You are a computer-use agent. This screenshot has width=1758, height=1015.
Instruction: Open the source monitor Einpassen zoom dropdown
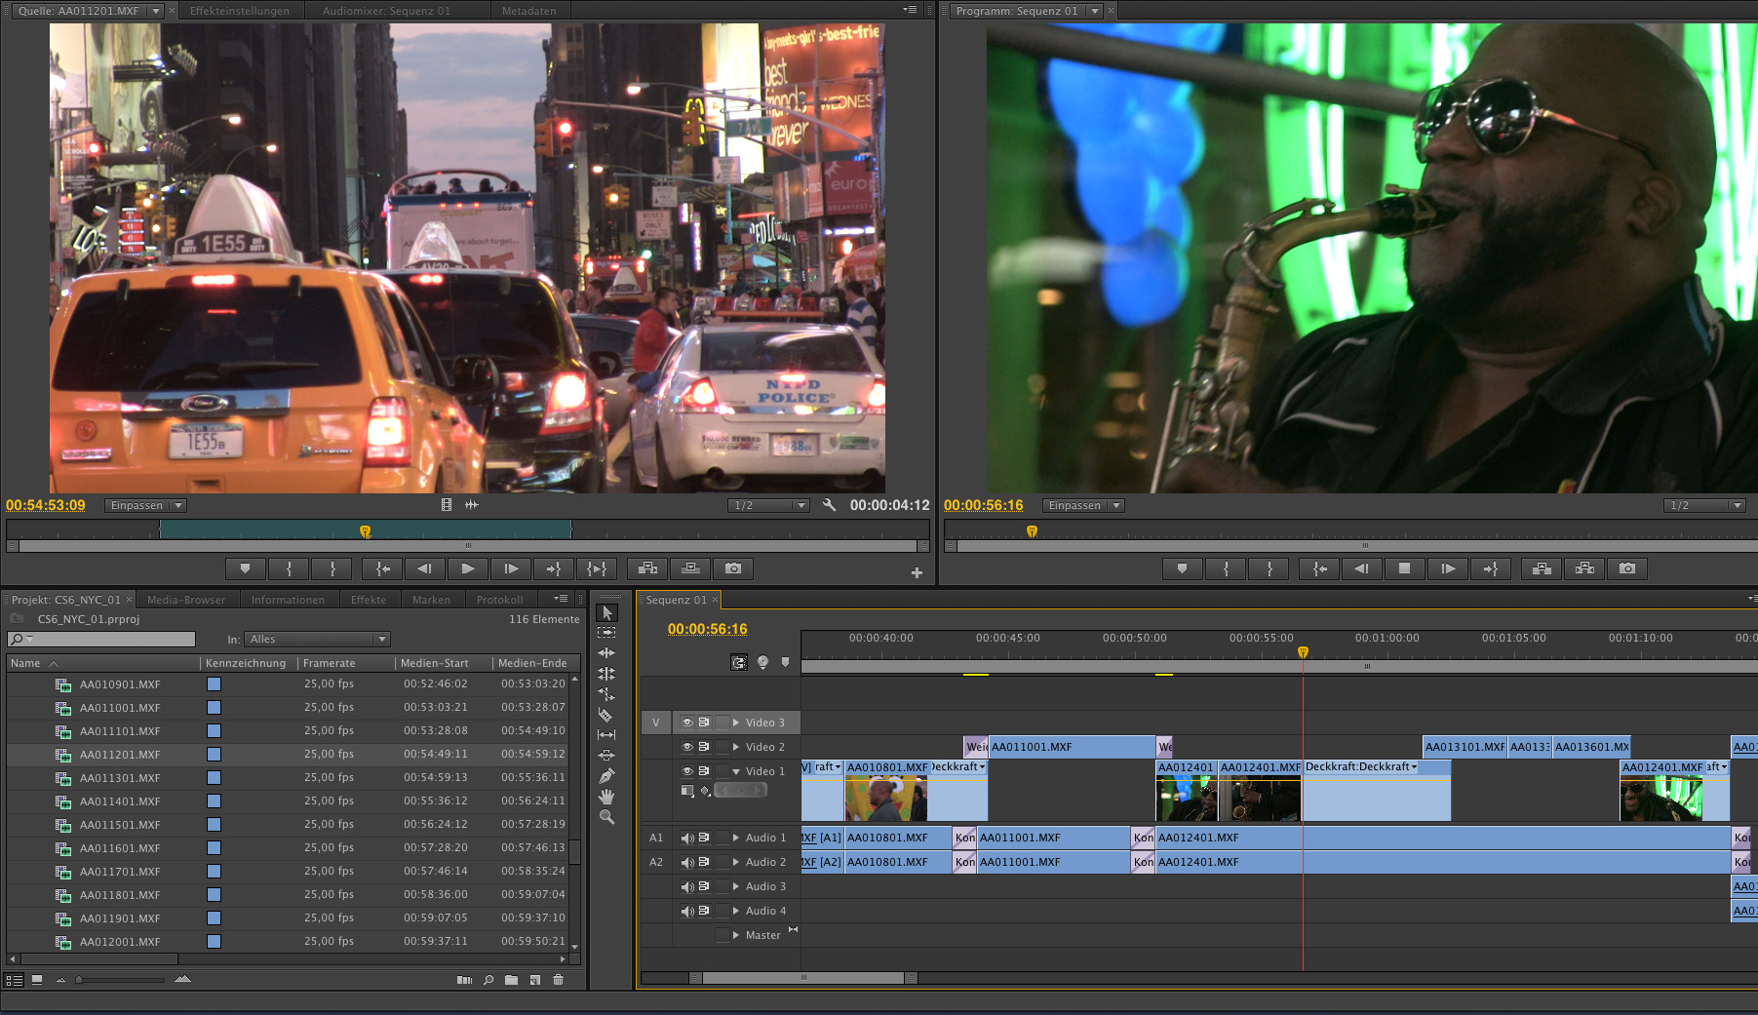pyautogui.click(x=145, y=505)
